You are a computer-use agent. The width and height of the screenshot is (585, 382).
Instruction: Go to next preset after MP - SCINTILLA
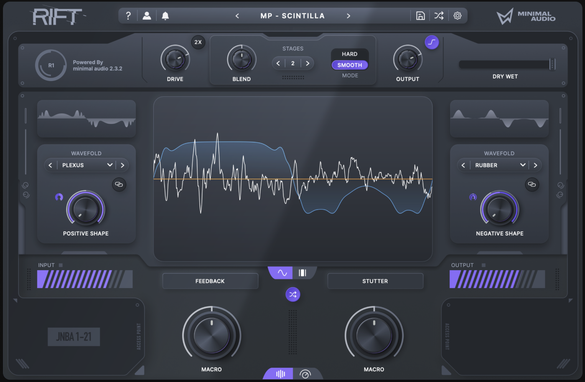[x=348, y=16]
